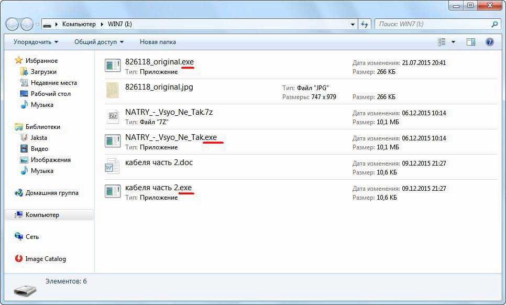Viewport: 506px width, 305px height.
Task: Open Загрузки in the sidebar
Action: coord(43,72)
